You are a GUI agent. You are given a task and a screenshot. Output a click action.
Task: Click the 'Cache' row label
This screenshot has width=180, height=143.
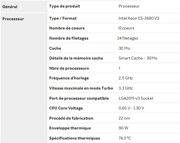click(x=55, y=48)
